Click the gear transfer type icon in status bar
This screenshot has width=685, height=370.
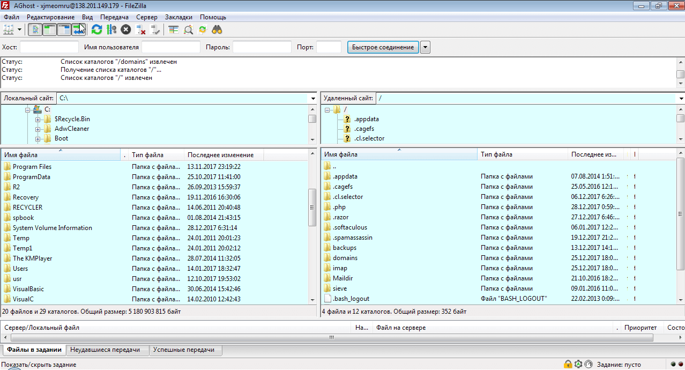578,365
